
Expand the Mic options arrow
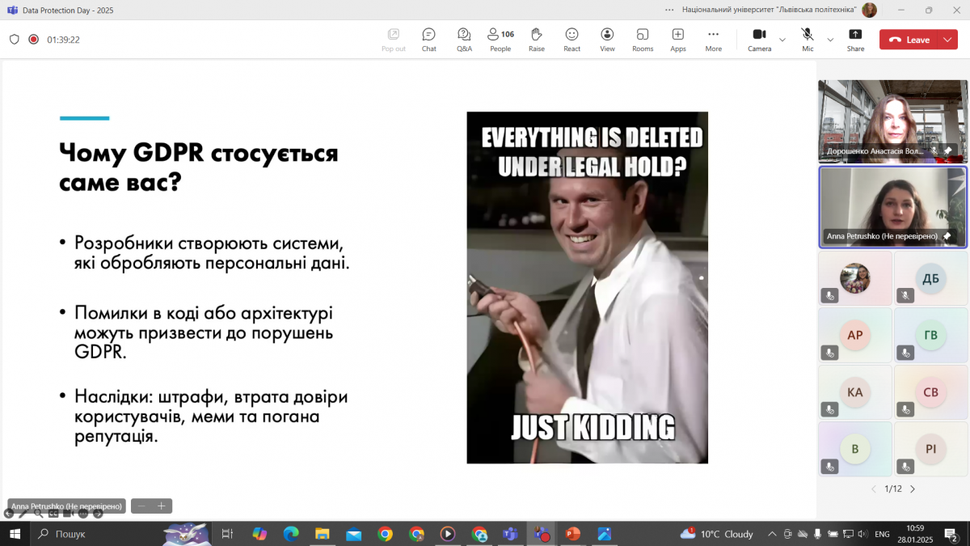coord(830,40)
